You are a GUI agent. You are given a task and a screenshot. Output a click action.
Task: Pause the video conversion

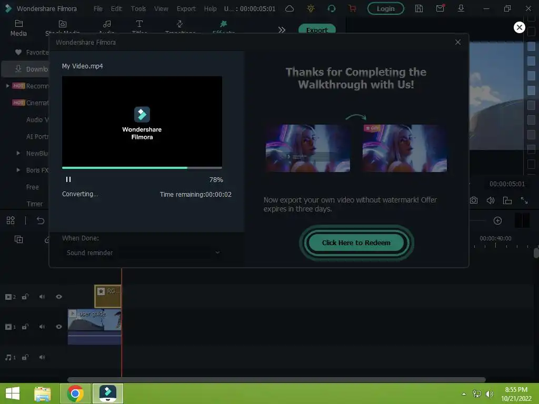coord(68,179)
